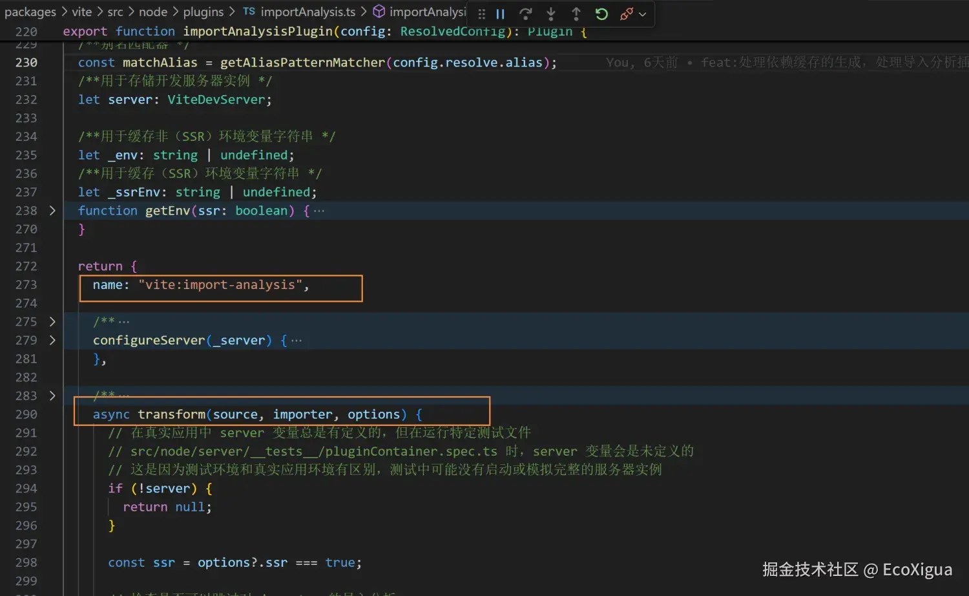Click 'boolean' type in getEnv signature
Viewport: 969px width, 596px height.
(262, 211)
